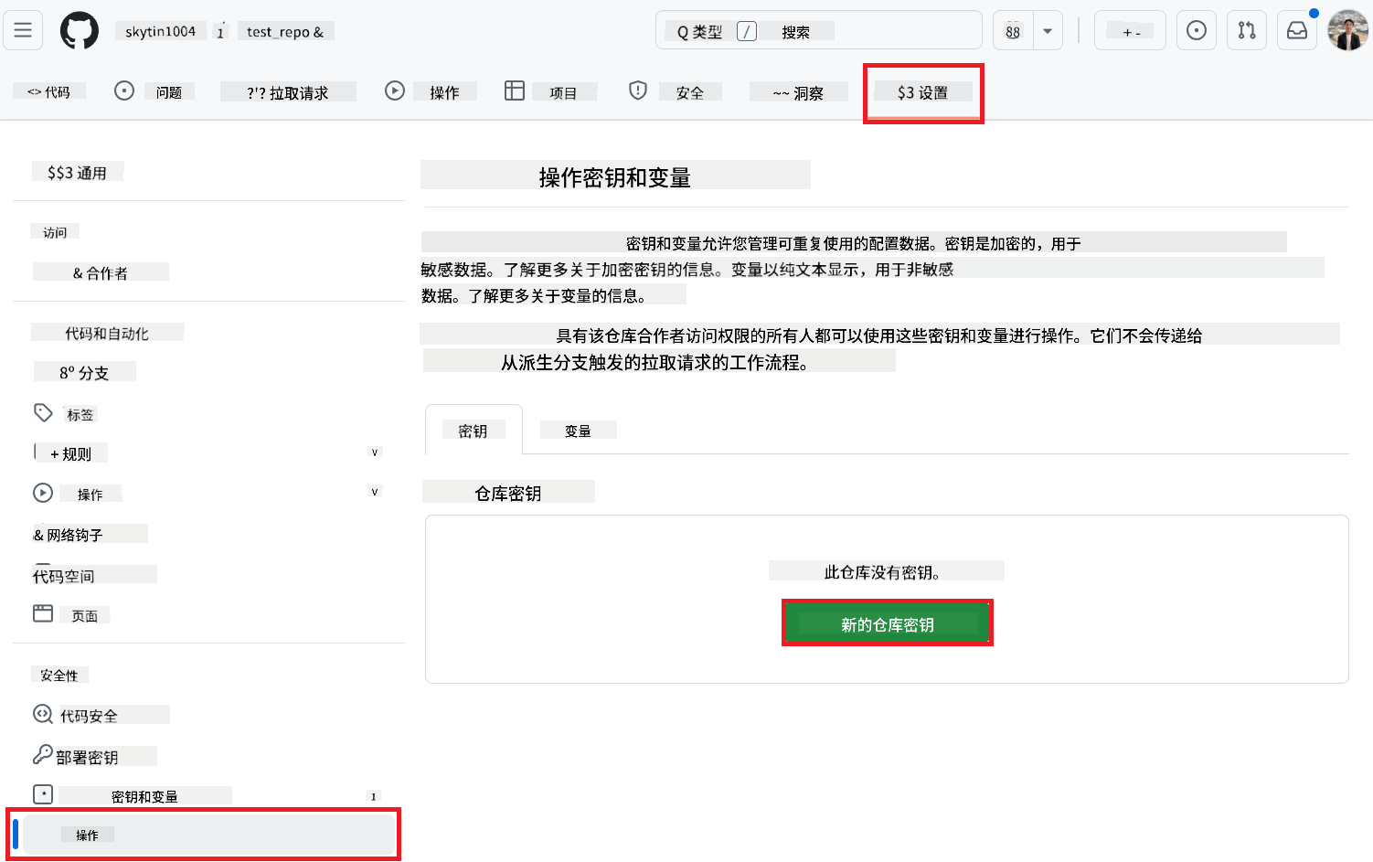1373x862 pixels.
Task: Open 页面 settings in sidebar
Action: point(85,615)
